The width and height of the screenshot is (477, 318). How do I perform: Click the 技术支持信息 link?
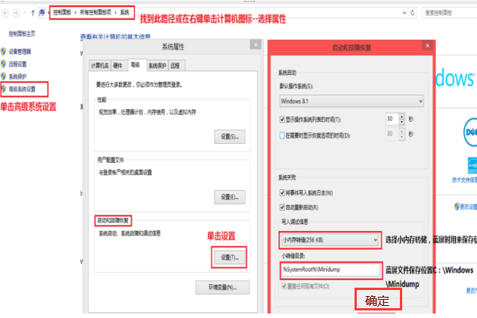pos(465,180)
